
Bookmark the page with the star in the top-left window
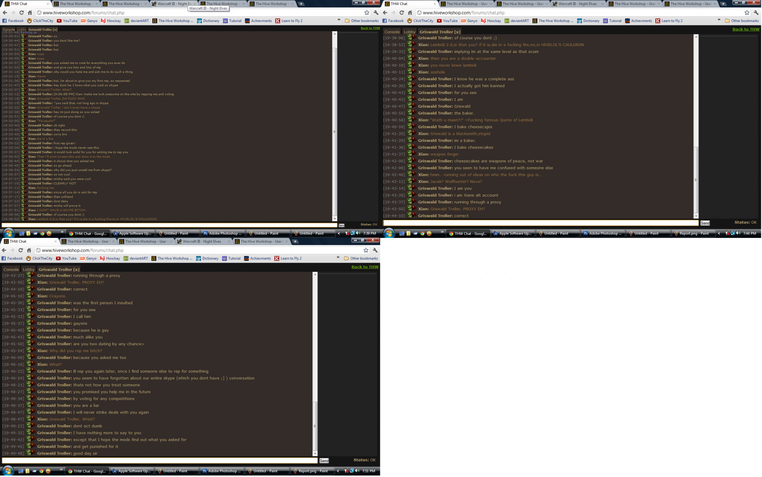[367, 13]
